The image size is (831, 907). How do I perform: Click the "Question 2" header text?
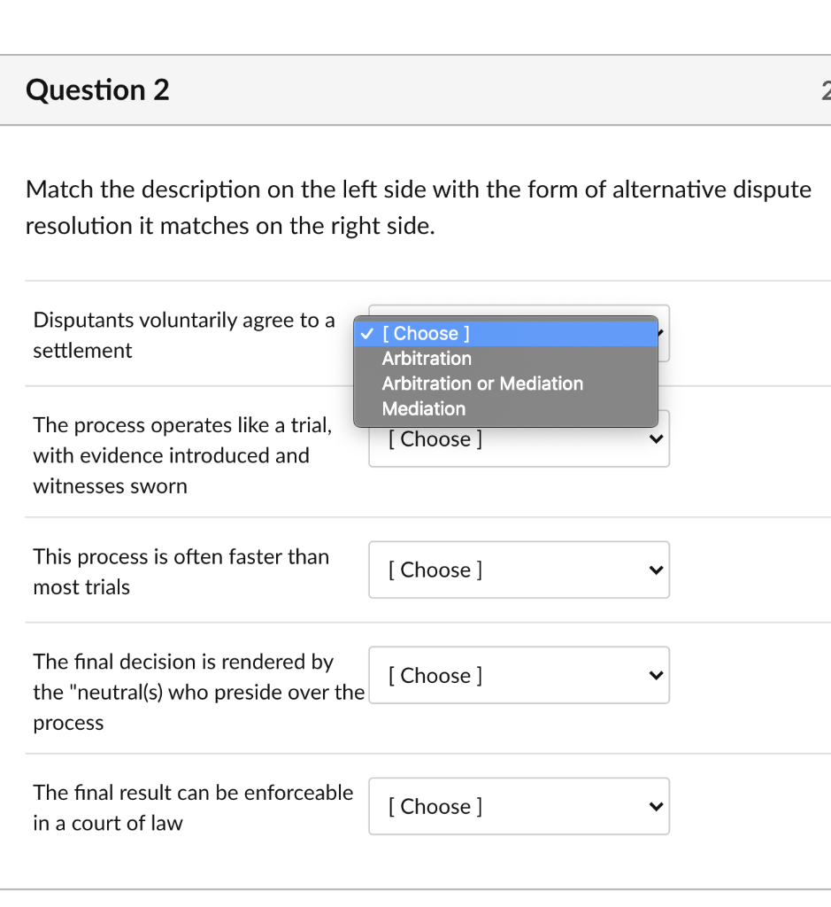[97, 89]
